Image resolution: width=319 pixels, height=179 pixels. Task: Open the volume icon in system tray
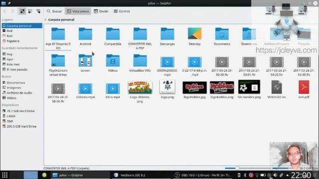[275, 175]
